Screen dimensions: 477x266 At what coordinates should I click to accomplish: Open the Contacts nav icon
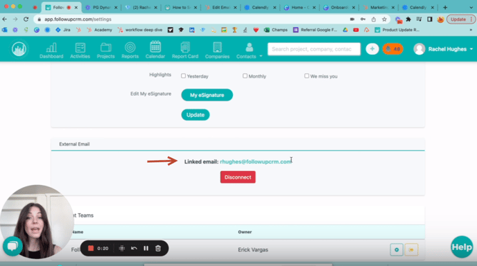pyautogui.click(x=246, y=51)
